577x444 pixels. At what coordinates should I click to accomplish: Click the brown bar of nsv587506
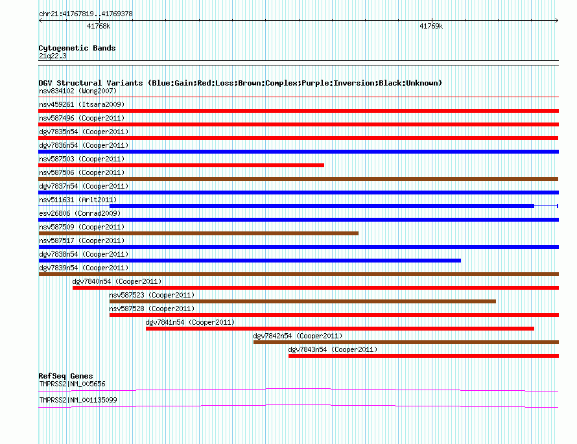click(x=298, y=179)
